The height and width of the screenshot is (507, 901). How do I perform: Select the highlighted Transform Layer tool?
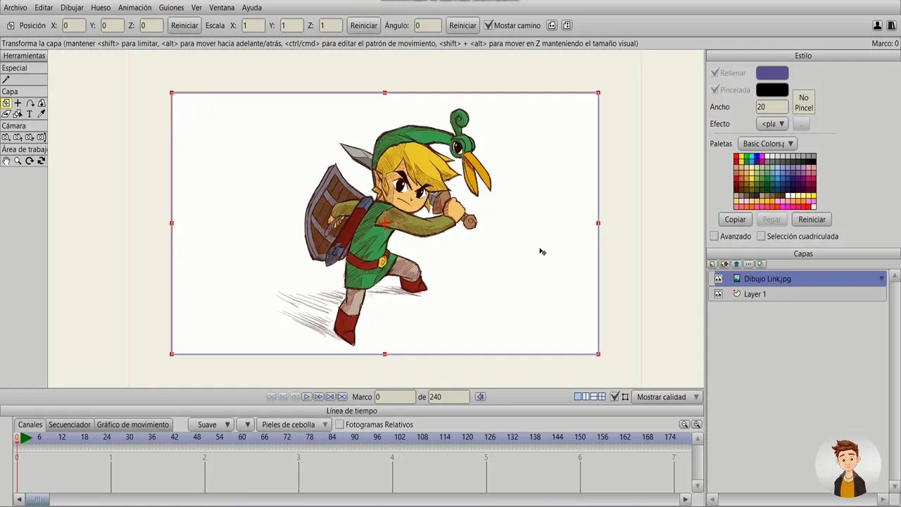[6, 103]
